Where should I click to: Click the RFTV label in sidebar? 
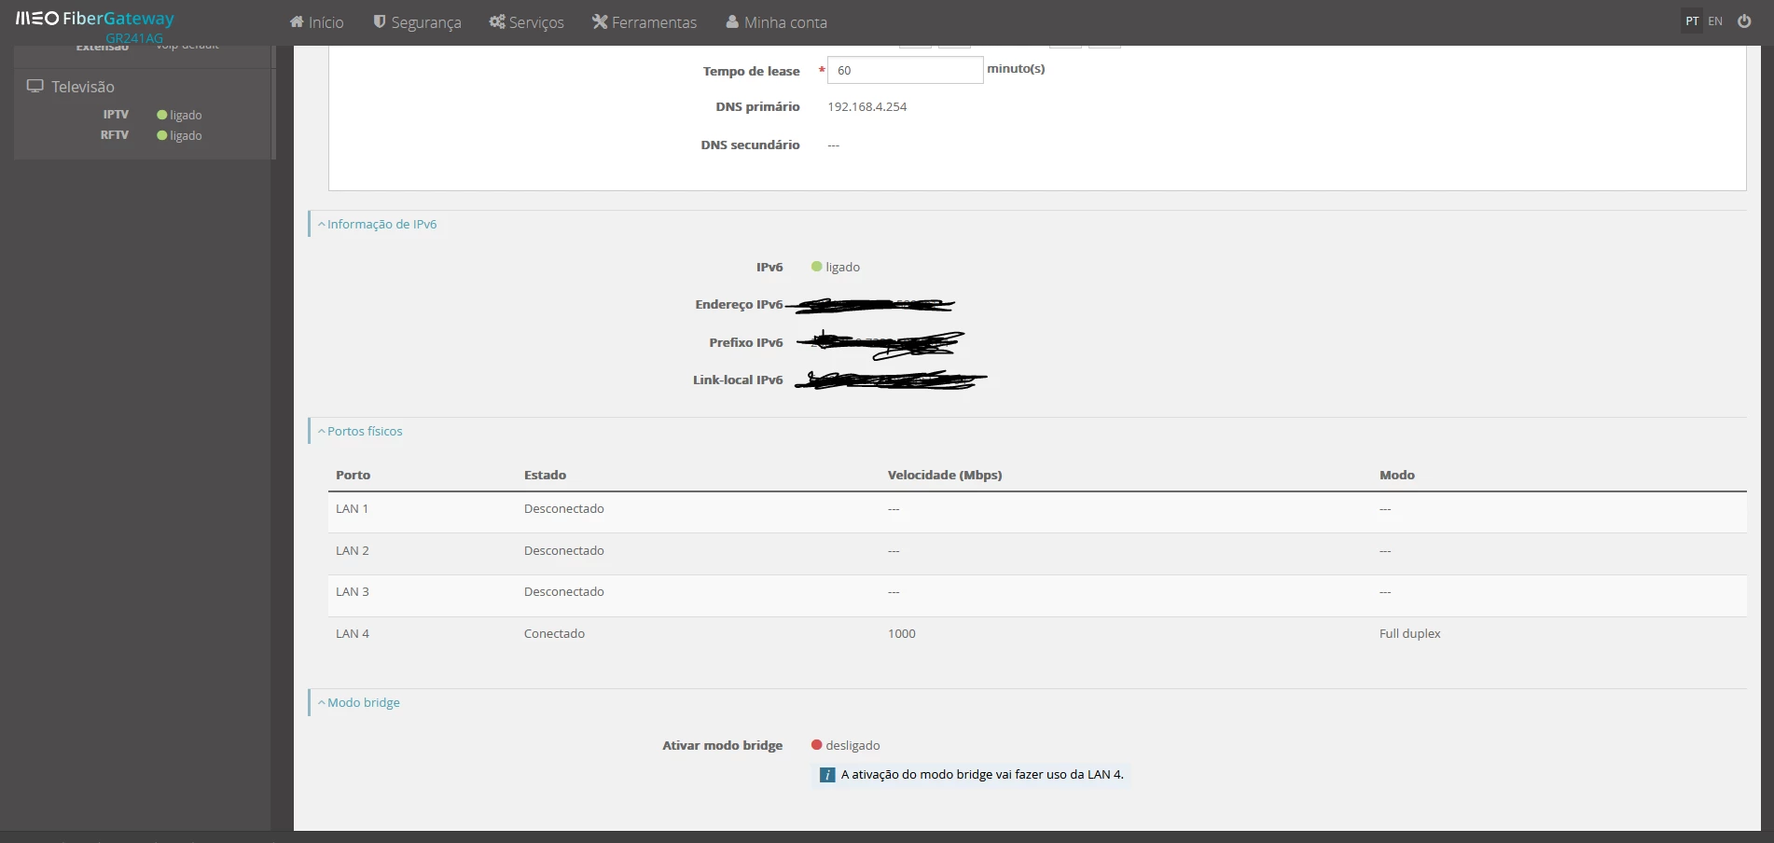pyautogui.click(x=115, y=134)
